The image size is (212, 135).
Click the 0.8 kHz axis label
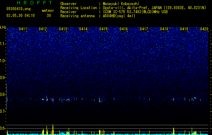[3, 94]
